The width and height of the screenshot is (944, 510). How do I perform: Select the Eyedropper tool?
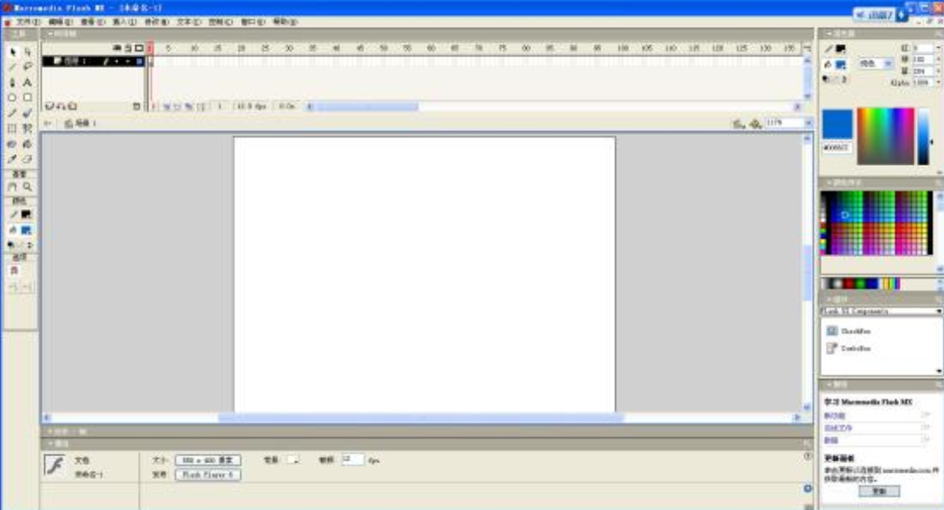[x=13, y=159]
